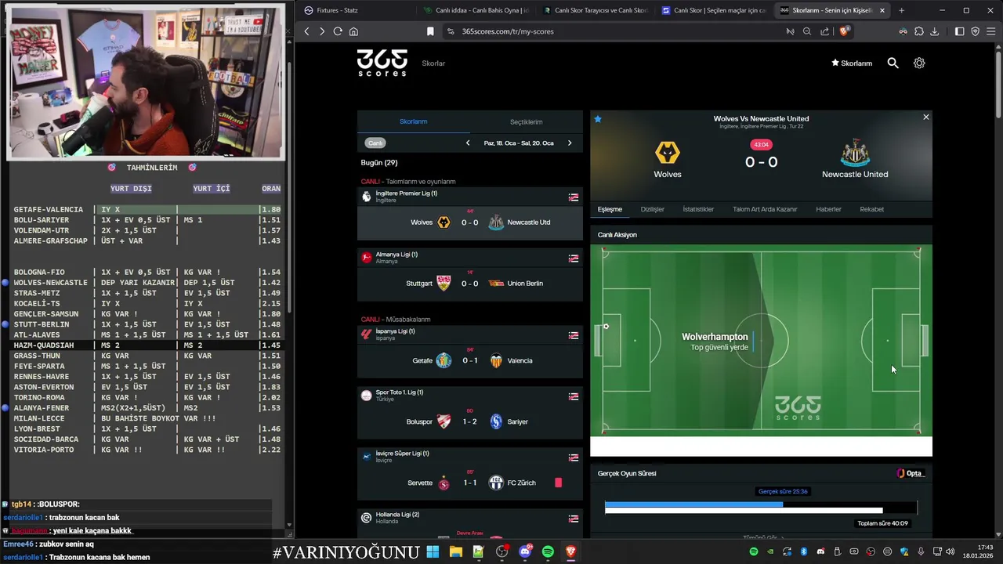The height and width of the screenshot is (564, 1003).
Task: Click the bookmark icon beside address bar
Action: point(430,31)
